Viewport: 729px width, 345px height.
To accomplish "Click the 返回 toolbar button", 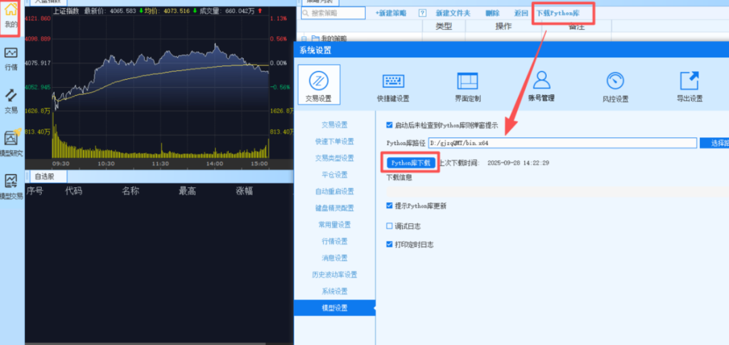I will (521, 13).
